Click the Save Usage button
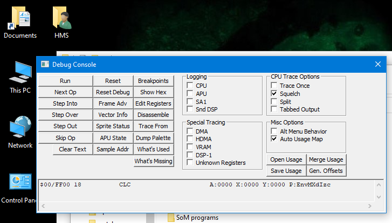Viewport: 392px width, 223px height. [286, 171]
